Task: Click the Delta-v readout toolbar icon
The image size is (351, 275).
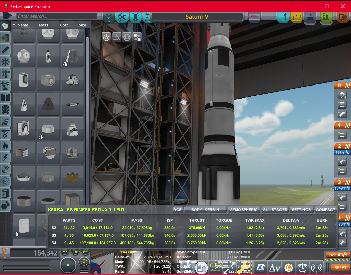Action: (274, 268)
